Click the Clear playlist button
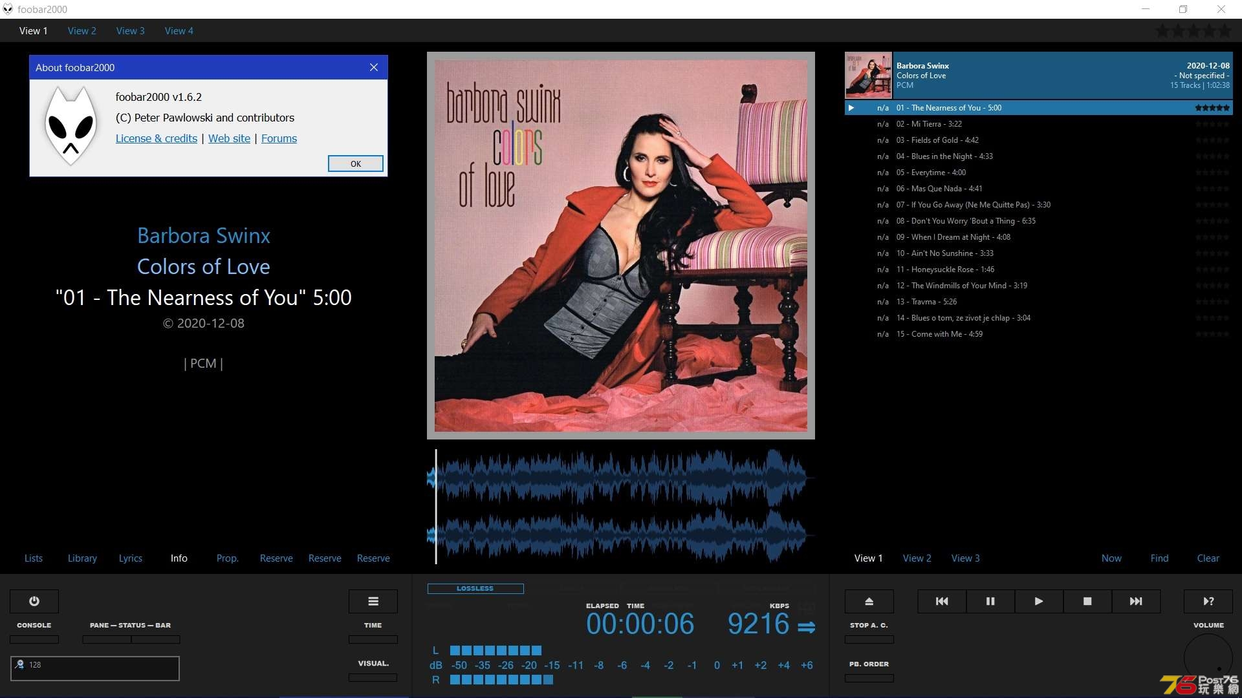The width and height of the screenshot is (1242, 698). pos(1208,558)
